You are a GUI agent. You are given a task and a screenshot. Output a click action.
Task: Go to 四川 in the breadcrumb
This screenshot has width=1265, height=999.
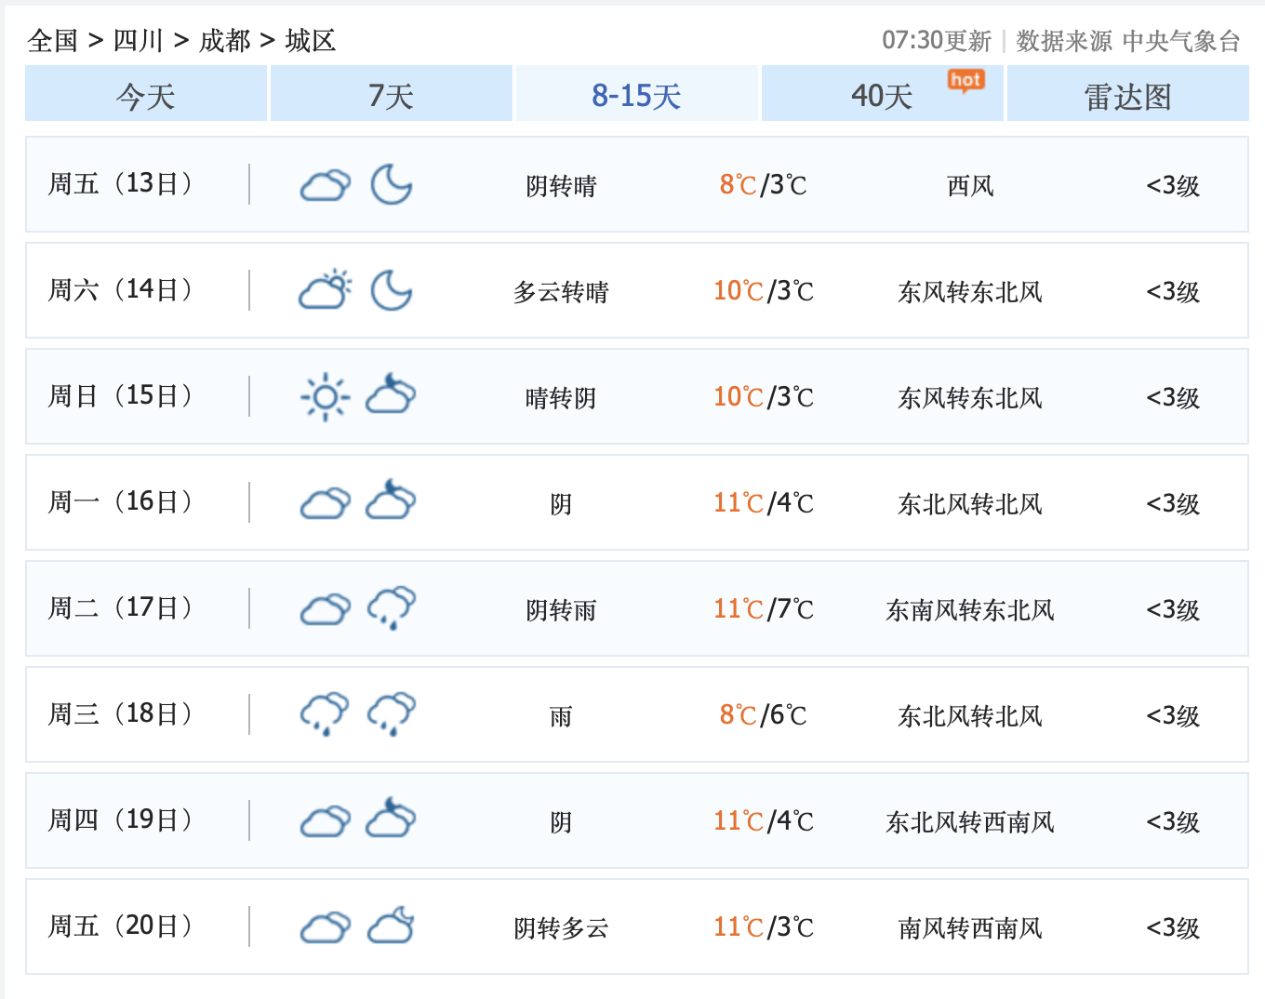pyautogui.click(x=139, y=41)
